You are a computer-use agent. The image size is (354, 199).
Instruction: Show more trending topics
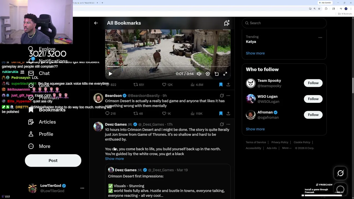point(255,53)
